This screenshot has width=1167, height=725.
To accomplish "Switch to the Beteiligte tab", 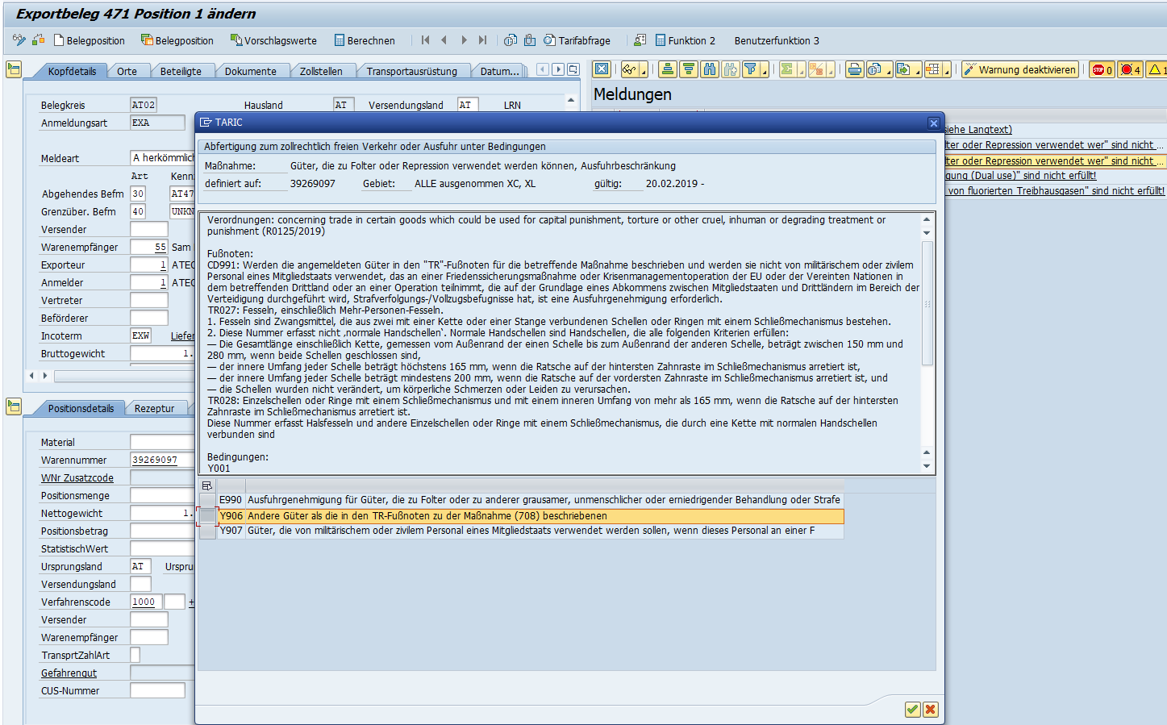I will (181, 71).
